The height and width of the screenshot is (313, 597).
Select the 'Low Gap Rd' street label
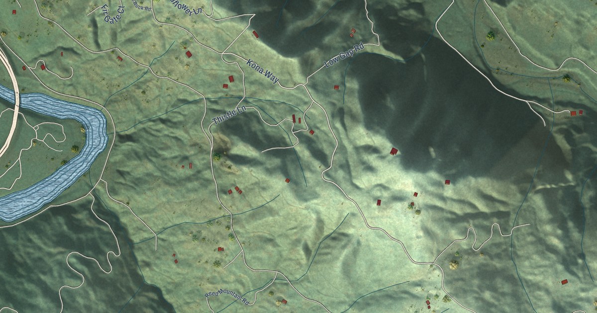tap(345, 56)
